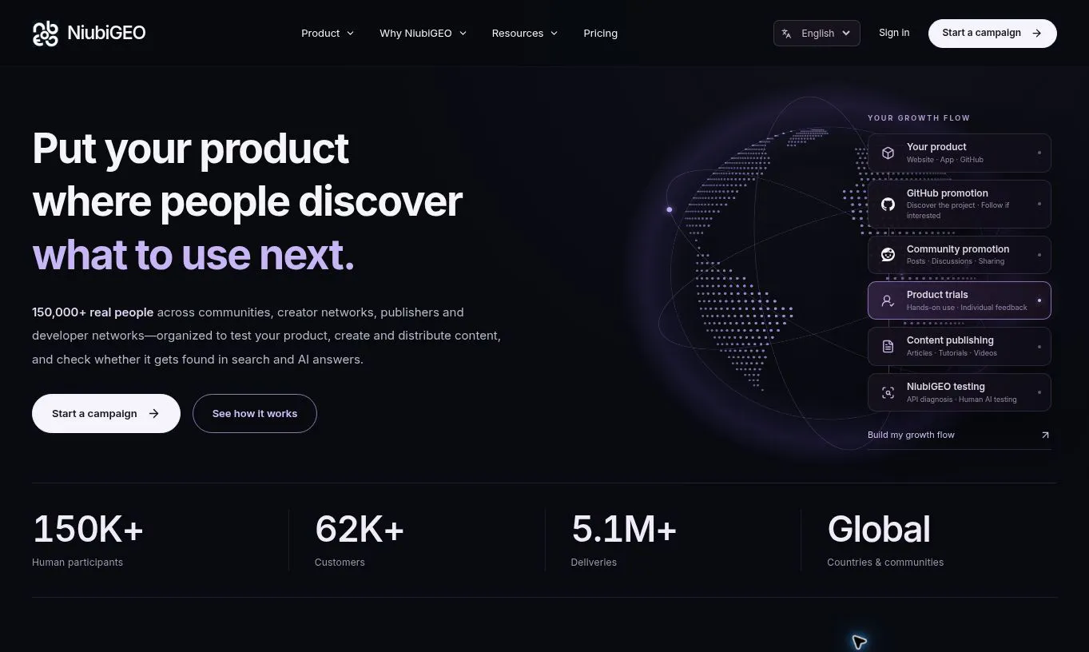Screen dimensions: 1089x652
Task: Click the Global statistic heading
Action: (879, 529)
